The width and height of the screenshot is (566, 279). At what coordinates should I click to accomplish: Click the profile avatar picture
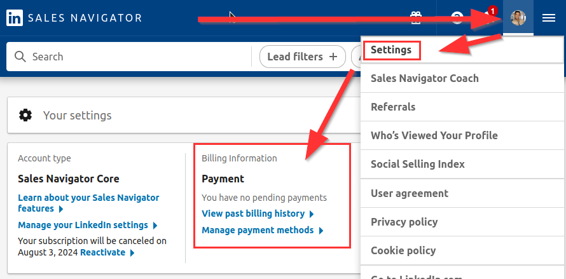(518, 18)
